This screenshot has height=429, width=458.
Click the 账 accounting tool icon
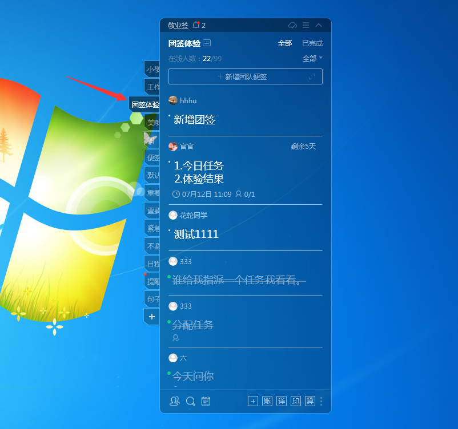coord(267,401)
